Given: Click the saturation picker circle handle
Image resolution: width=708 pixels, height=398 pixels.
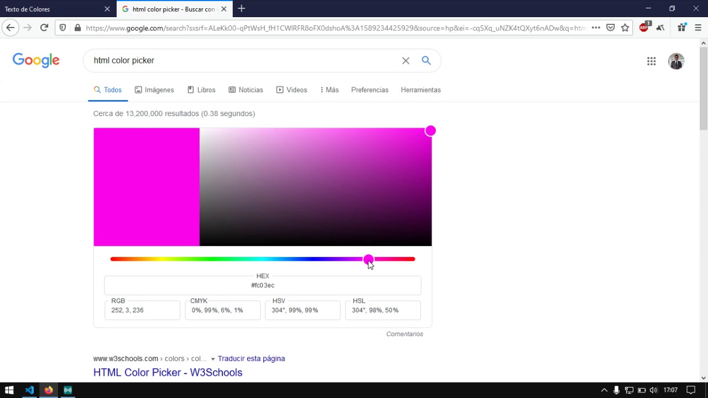Looking at the screenshot, I should (x=430, y=130).
